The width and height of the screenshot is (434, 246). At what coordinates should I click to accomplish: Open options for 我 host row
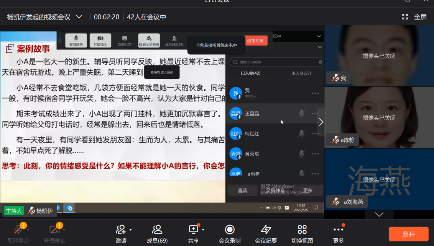pos(315,93)
